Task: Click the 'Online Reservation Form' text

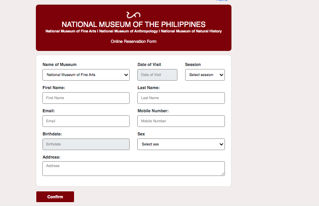Action: [133, 41]
